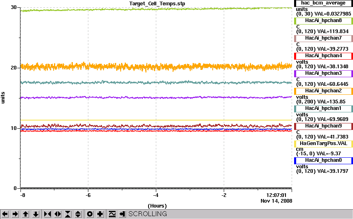Screen dimensions: 353x219
Task: Click the 30 tick on y-axis
Action: click(13, 7)
